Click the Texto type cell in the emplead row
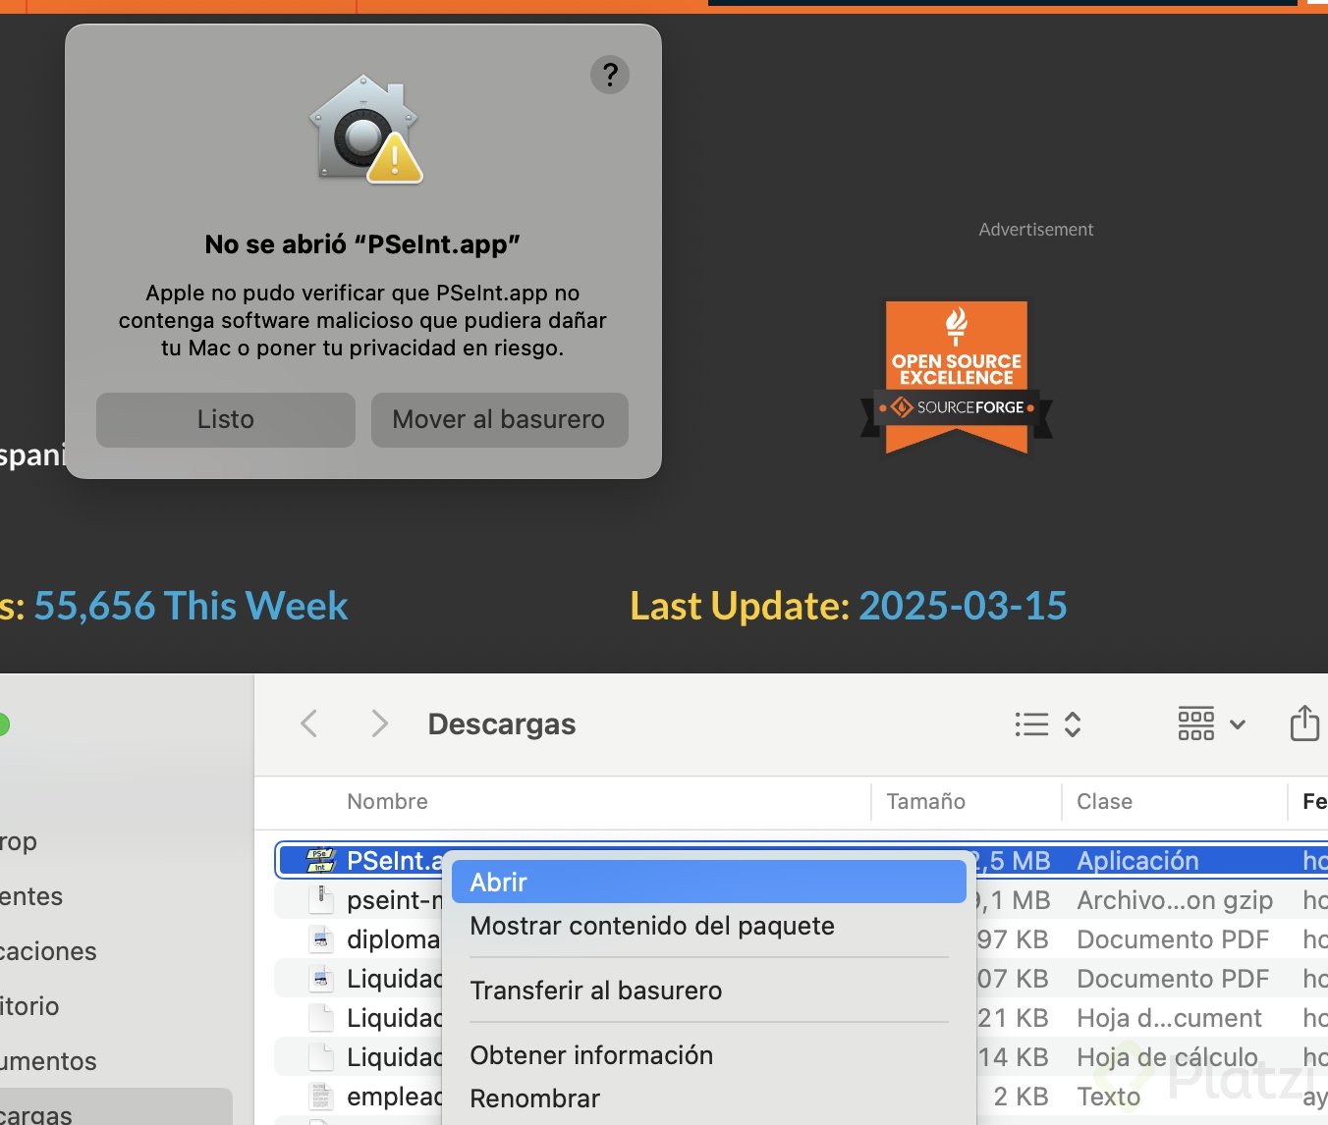Viewport: 1328px width, 1125px height. pos(1109,1097)
